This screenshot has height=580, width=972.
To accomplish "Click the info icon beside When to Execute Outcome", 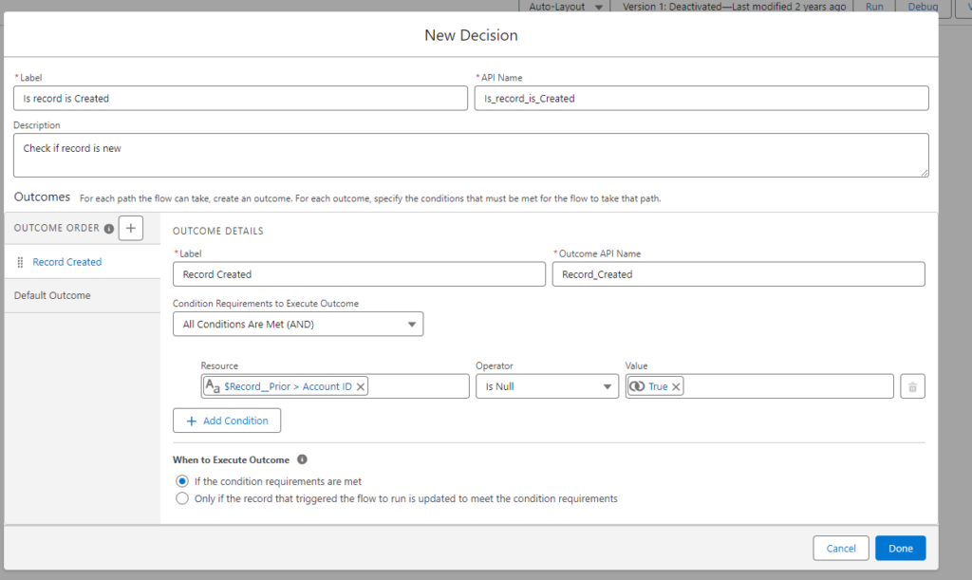I will point(302,459).
